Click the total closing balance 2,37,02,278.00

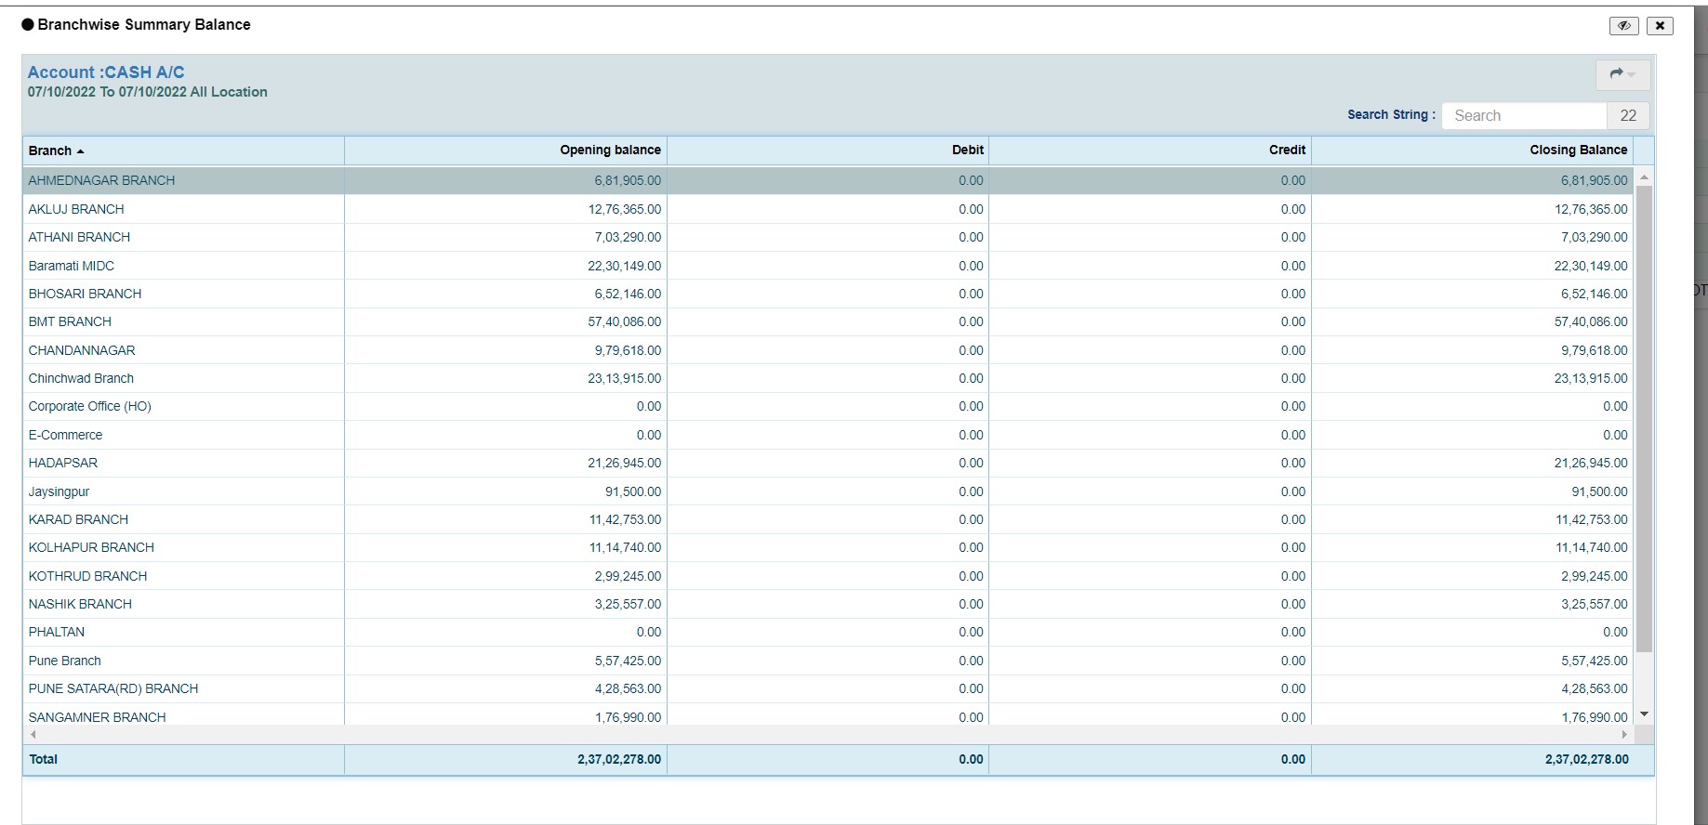[1587, 759]
